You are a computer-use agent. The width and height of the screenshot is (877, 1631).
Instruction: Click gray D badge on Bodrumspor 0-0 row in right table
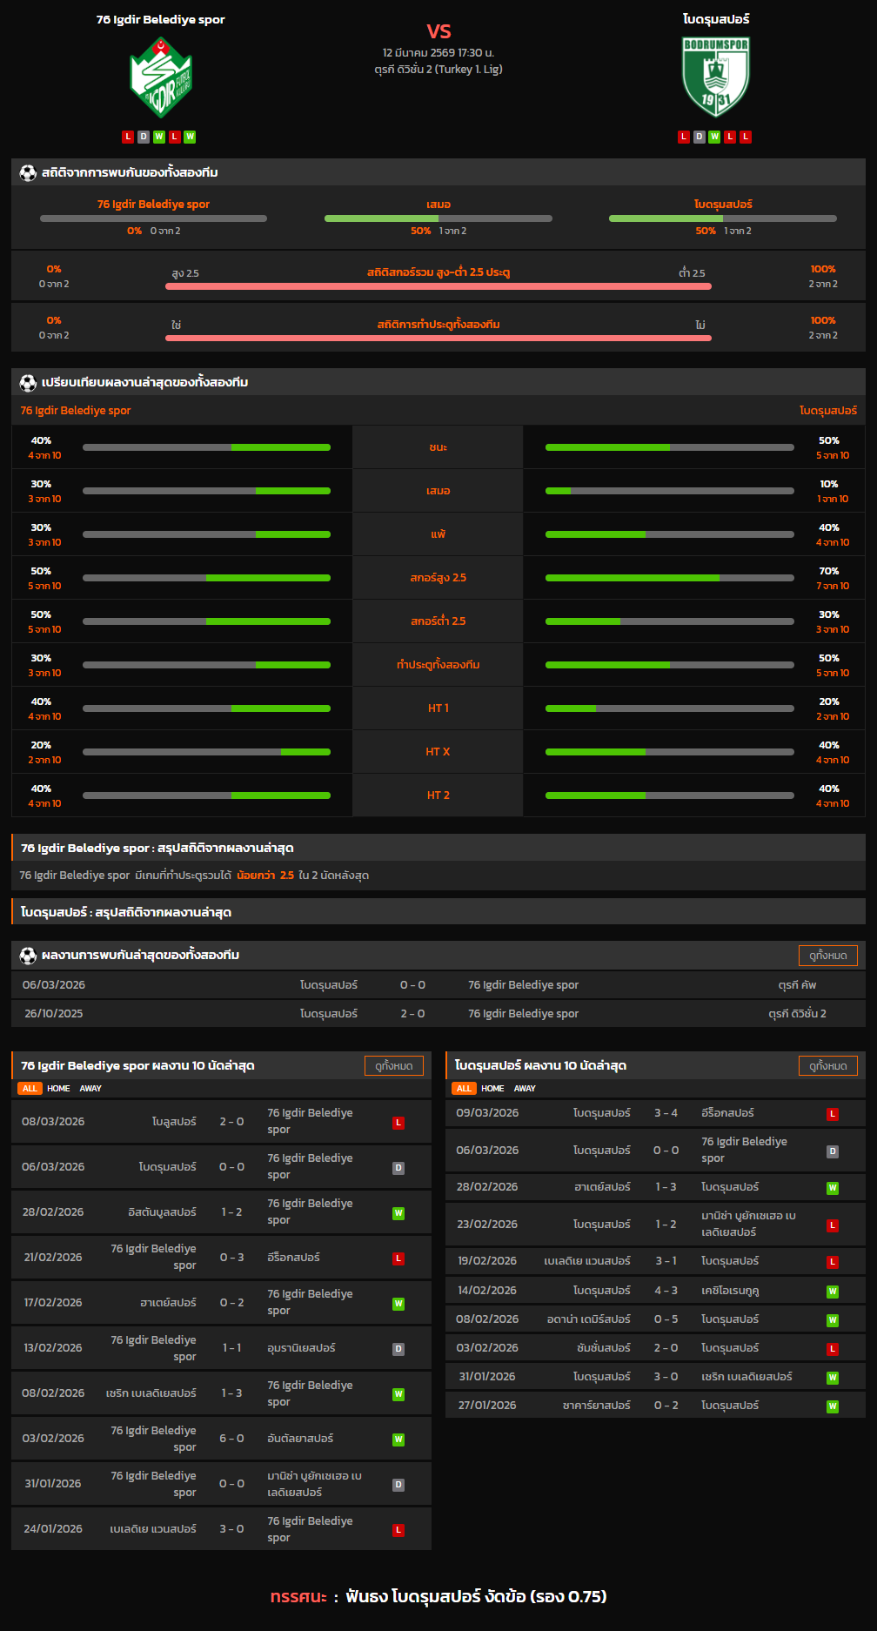(832, 1151)
